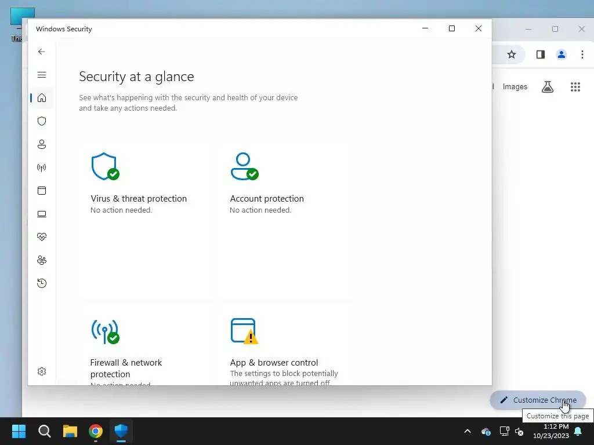Image resolution: width=594 pixels, height=445 pixels.
Task: Open Google apps grid icon
Action: [575, 87]
